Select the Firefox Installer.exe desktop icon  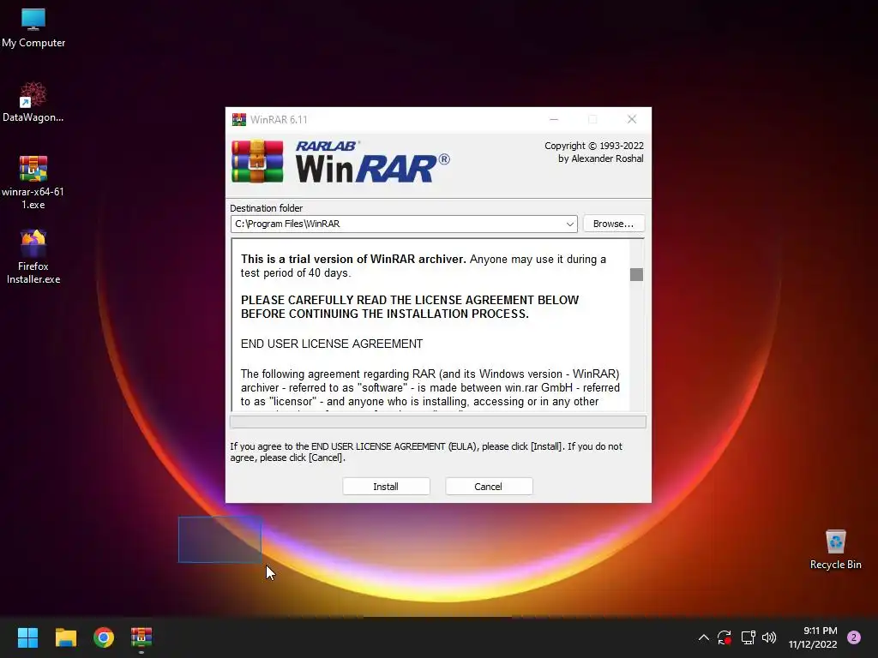coord(33,257)
